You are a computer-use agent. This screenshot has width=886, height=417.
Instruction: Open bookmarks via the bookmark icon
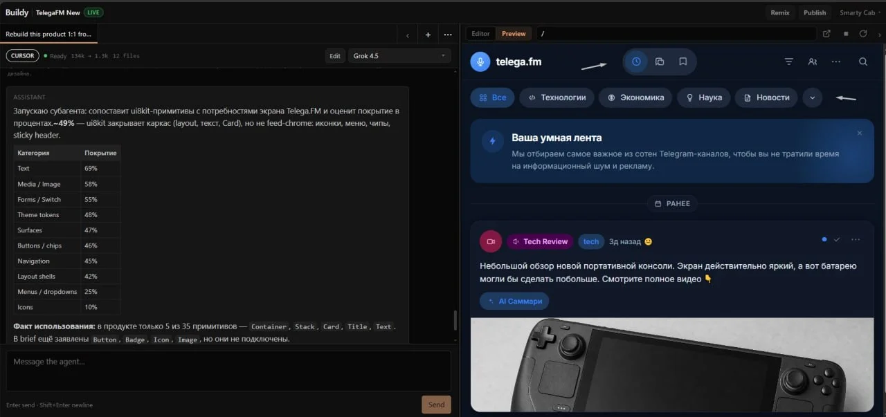(682, 62)
